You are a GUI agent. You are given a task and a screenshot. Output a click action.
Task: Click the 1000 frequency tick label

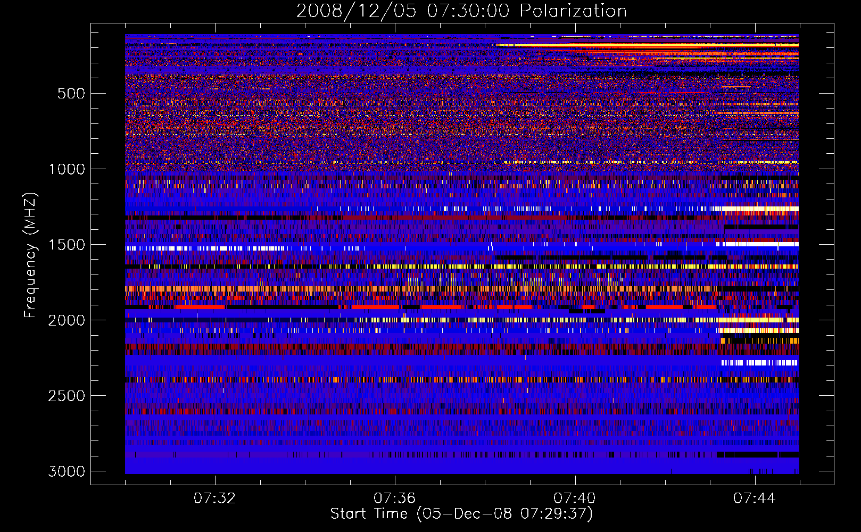(x=67, y=169)
